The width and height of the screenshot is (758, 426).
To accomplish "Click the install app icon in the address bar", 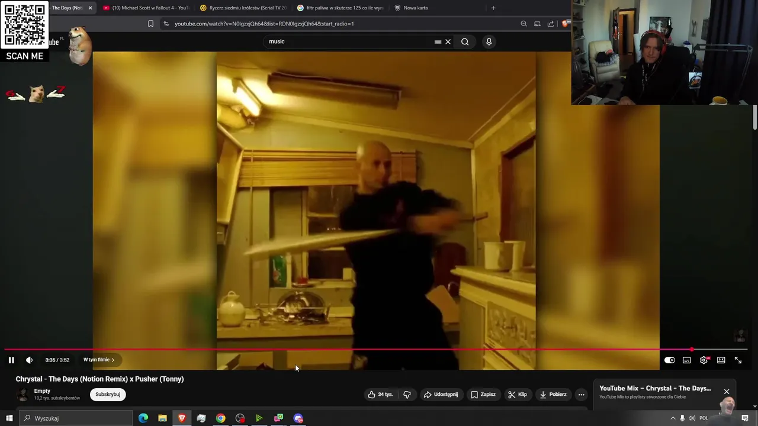I will coord(537,24).
